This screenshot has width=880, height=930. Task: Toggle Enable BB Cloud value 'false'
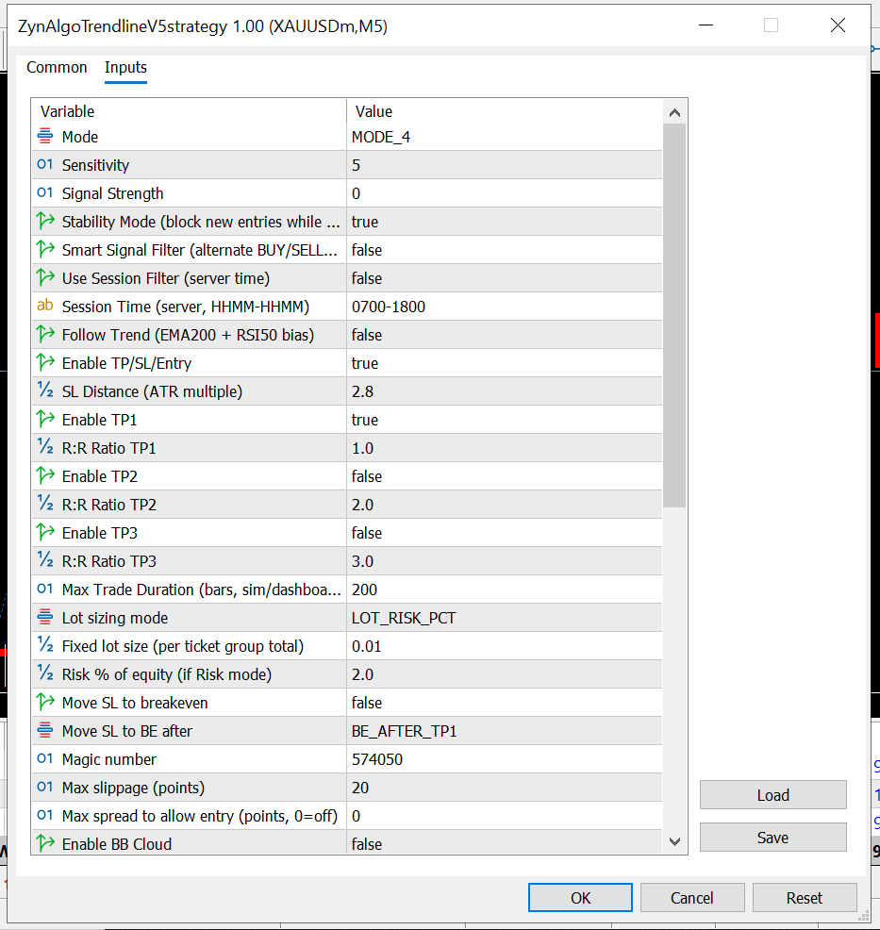click(x=504, y=844)
